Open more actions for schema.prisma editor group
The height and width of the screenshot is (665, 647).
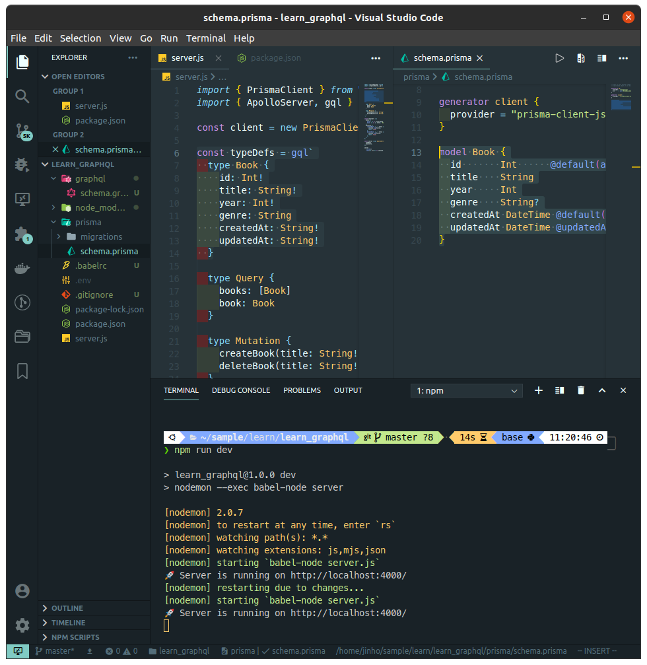[x=623, y=58]
